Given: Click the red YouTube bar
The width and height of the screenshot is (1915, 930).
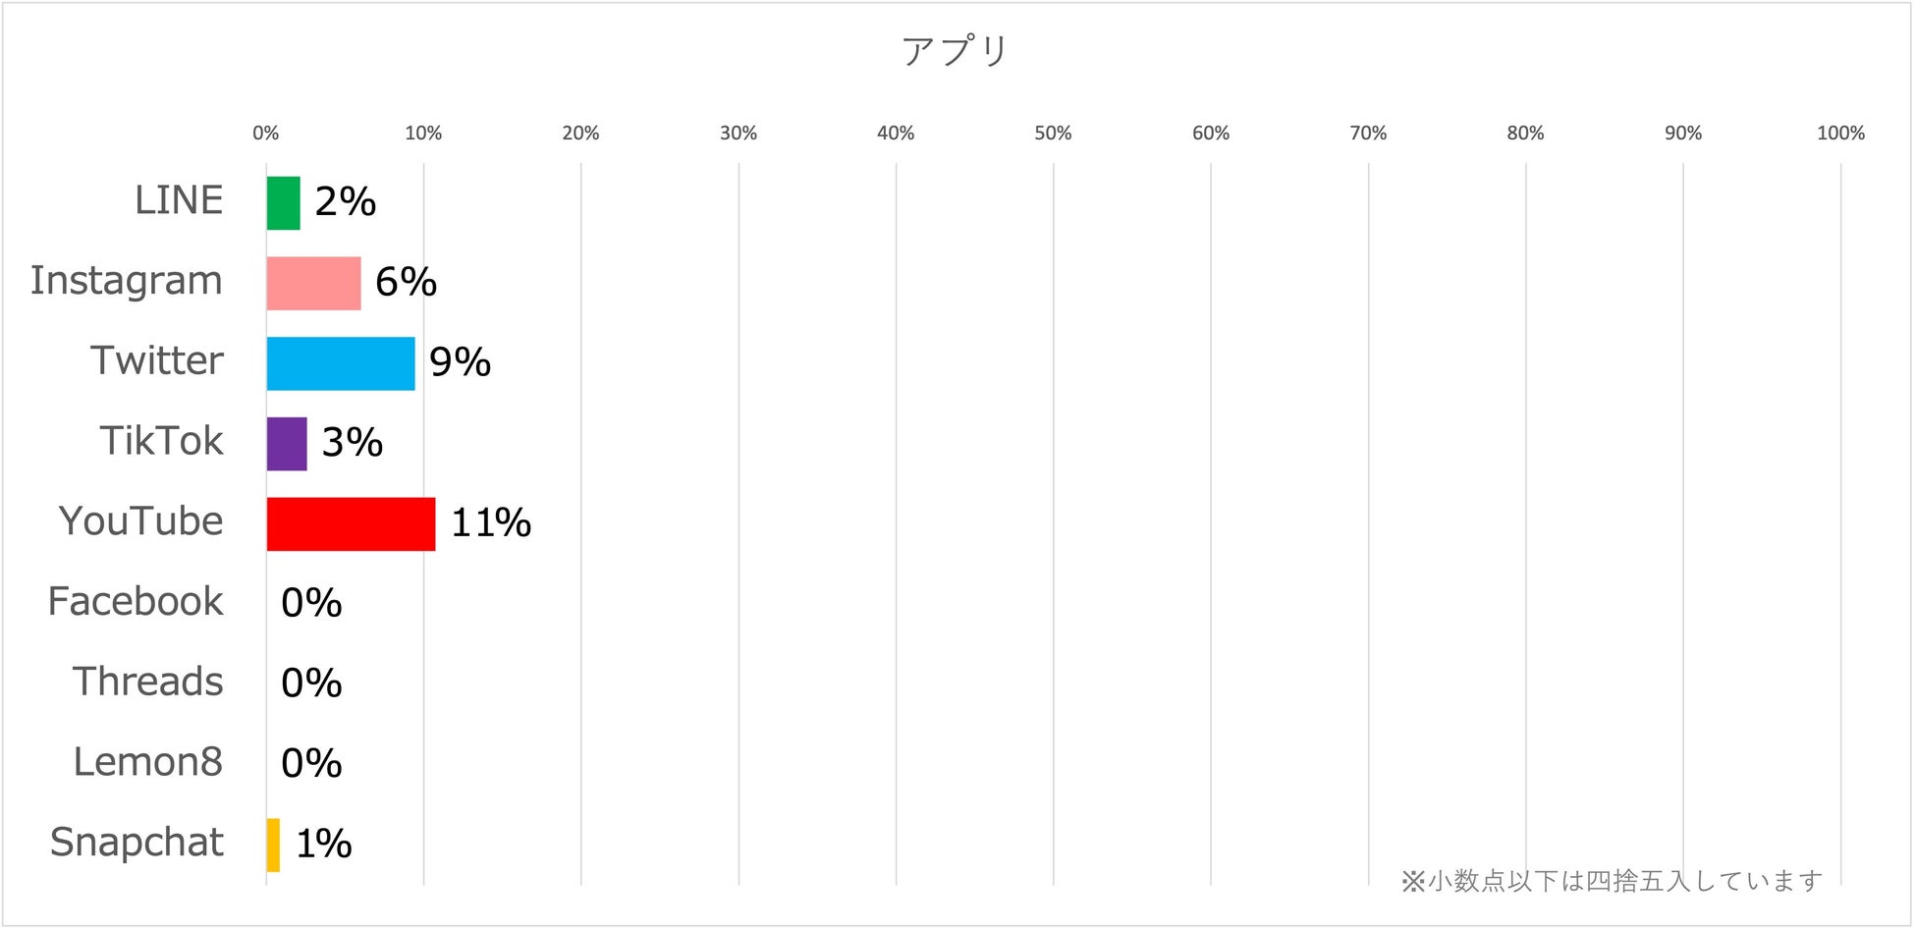Looking at the screenshot, I should click(x=351, y=524).
